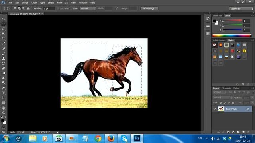Click the New selection mode icon

click(15, 8)
